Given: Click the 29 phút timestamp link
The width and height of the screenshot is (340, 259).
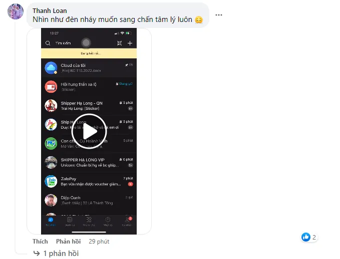Looking at the screenshot, I should (x=99, y=242).
